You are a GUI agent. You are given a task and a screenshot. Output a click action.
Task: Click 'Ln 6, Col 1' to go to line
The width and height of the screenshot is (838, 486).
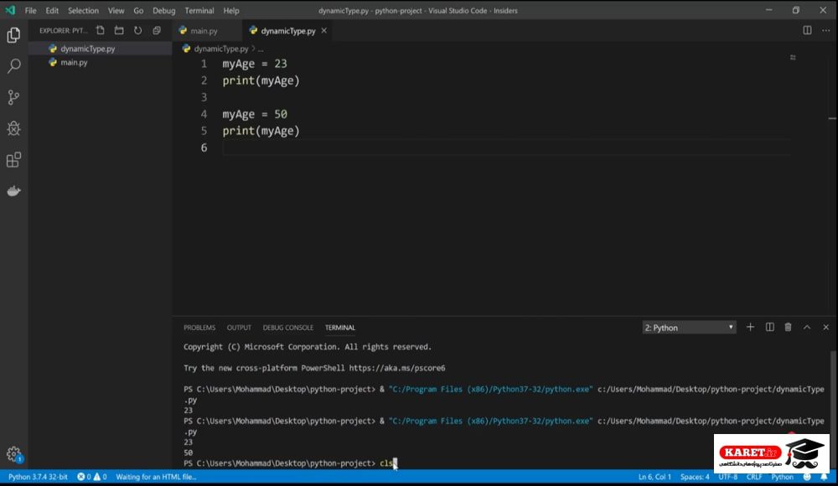point(654,477)
